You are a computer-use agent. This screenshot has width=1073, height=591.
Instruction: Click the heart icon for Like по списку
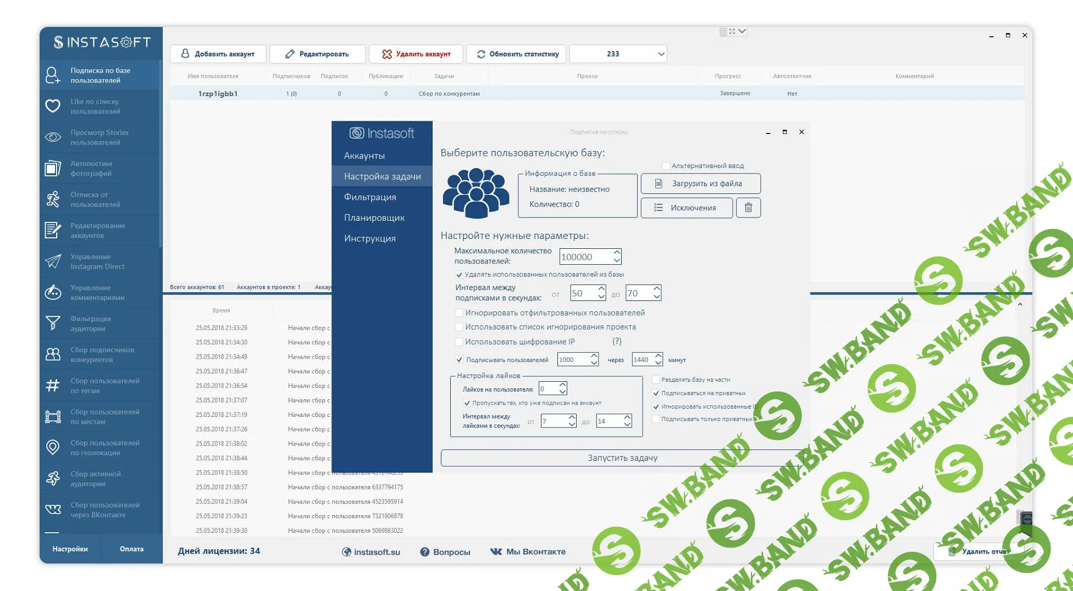coord(53,106)
